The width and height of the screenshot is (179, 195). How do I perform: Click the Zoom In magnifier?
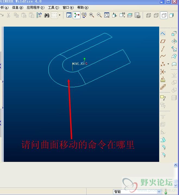pos(92,15)
